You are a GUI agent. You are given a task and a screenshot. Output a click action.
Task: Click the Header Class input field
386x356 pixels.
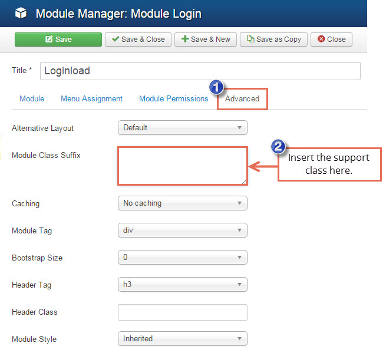[183, 312]
